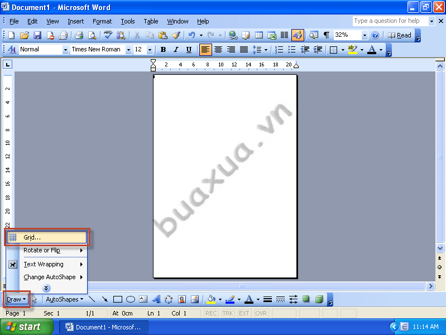Open the Table menu
Screen dimensions: 446x335
pyautogui.click(x=151, y=21)
